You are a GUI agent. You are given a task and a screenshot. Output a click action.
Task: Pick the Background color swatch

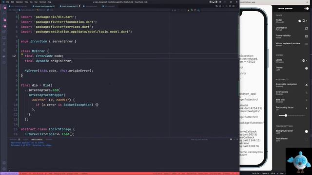pyautogui.click(x=307, y=132)
